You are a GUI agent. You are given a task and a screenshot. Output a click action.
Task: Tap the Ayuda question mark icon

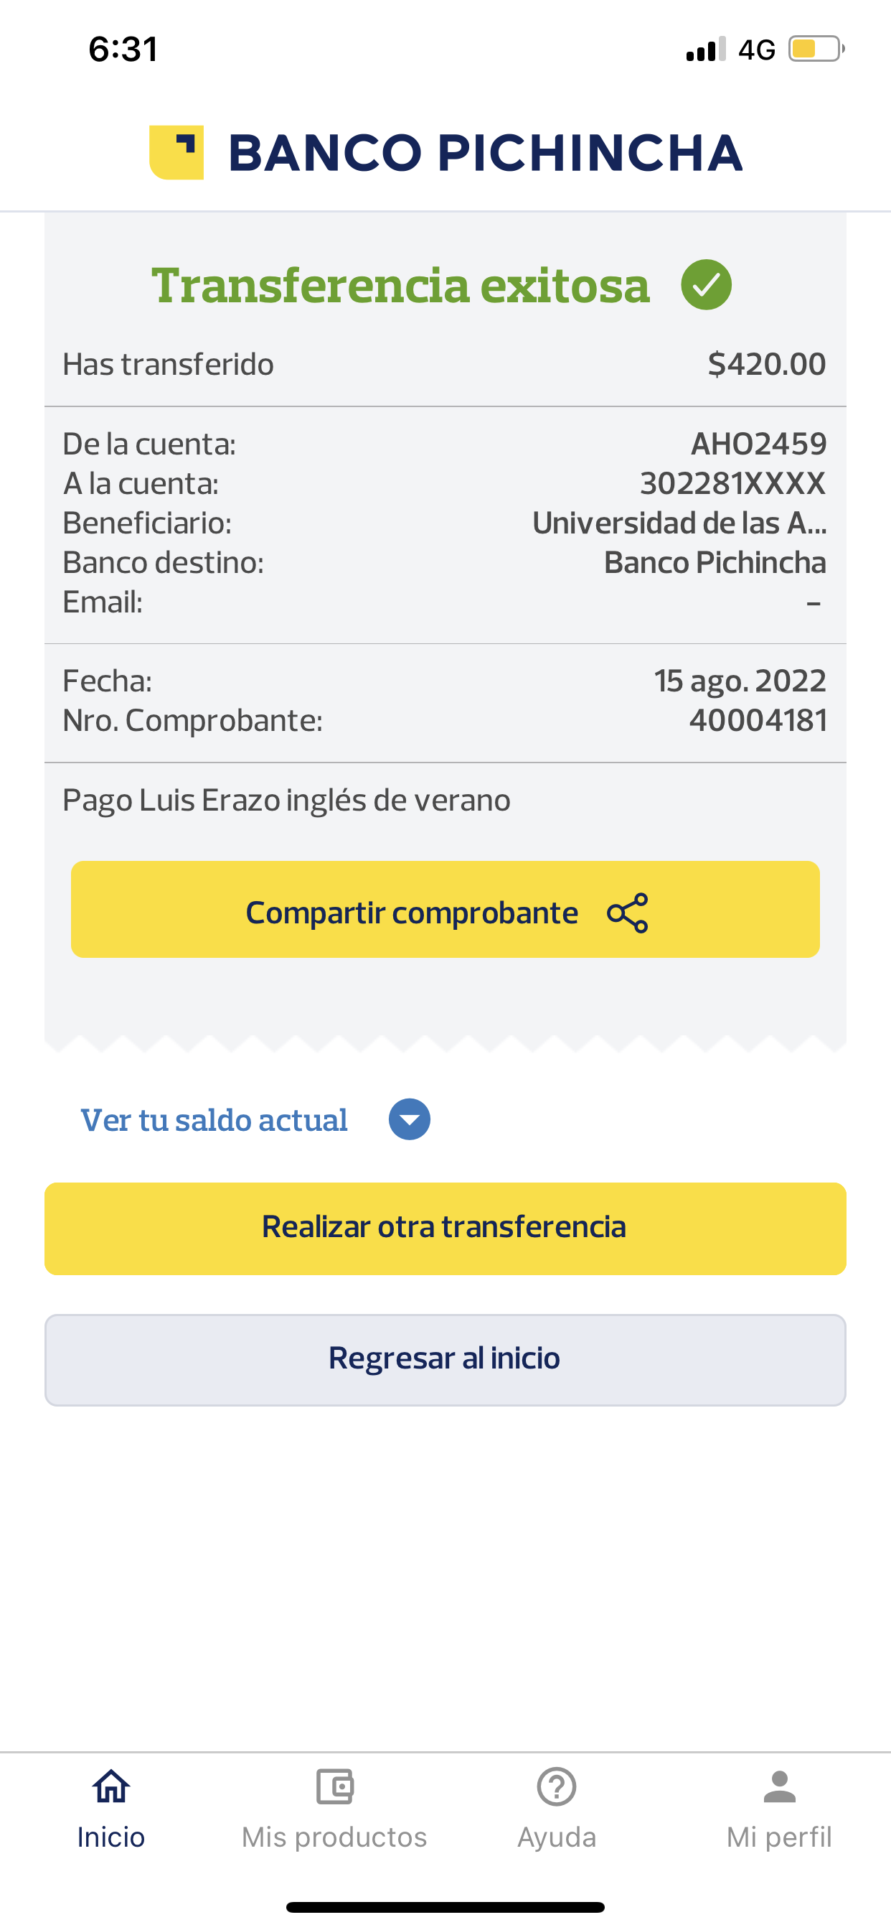(556, 1786)
